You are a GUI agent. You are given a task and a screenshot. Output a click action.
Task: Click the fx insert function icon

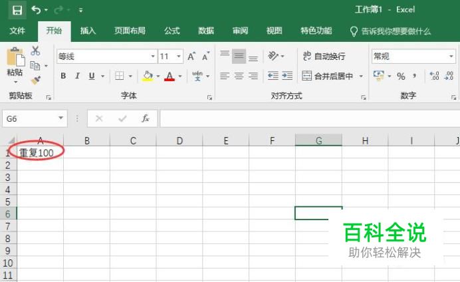tap(145, 118)
